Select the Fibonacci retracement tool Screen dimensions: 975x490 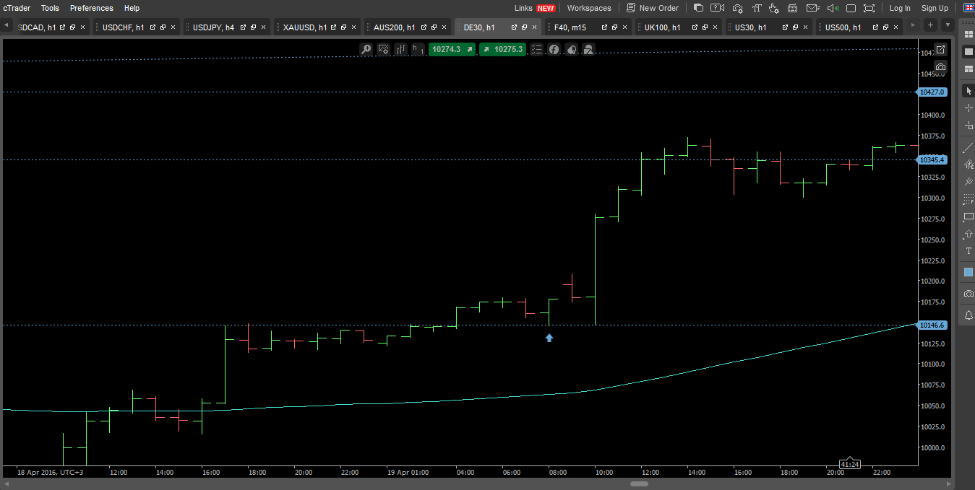coord(968,199)
